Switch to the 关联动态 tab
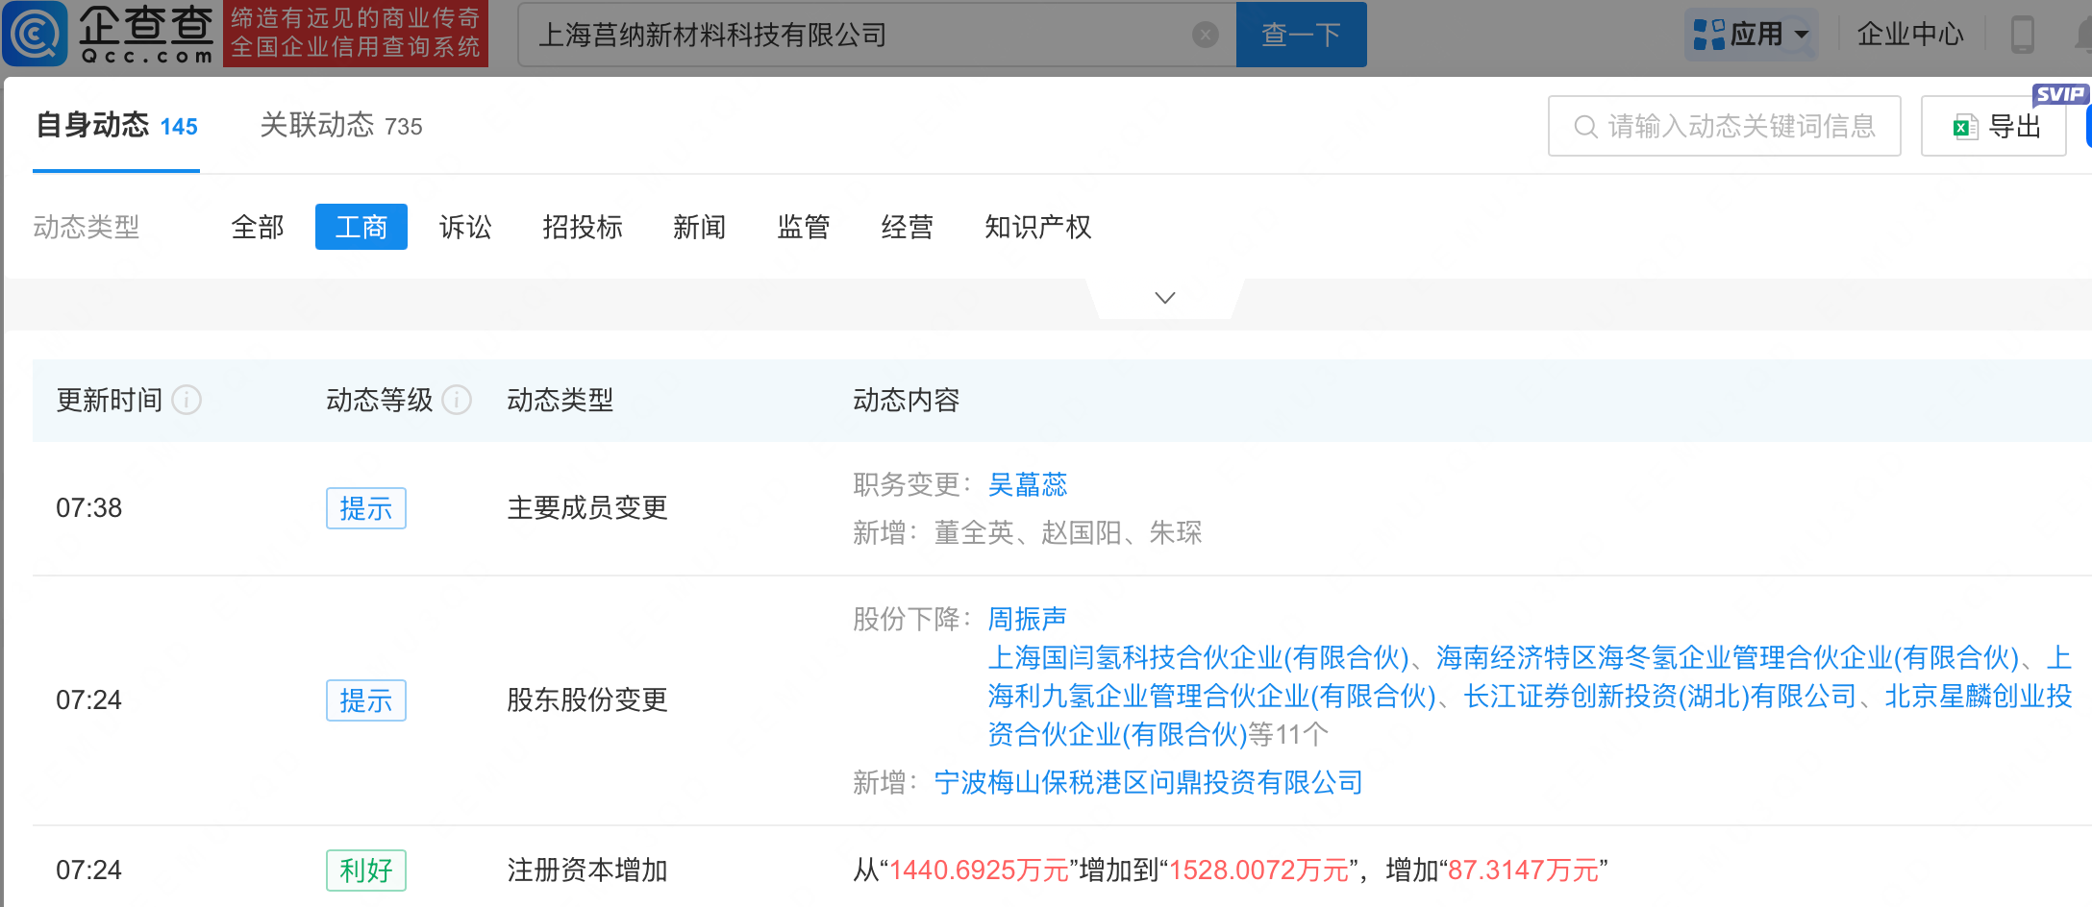 [x=340, y=126]
